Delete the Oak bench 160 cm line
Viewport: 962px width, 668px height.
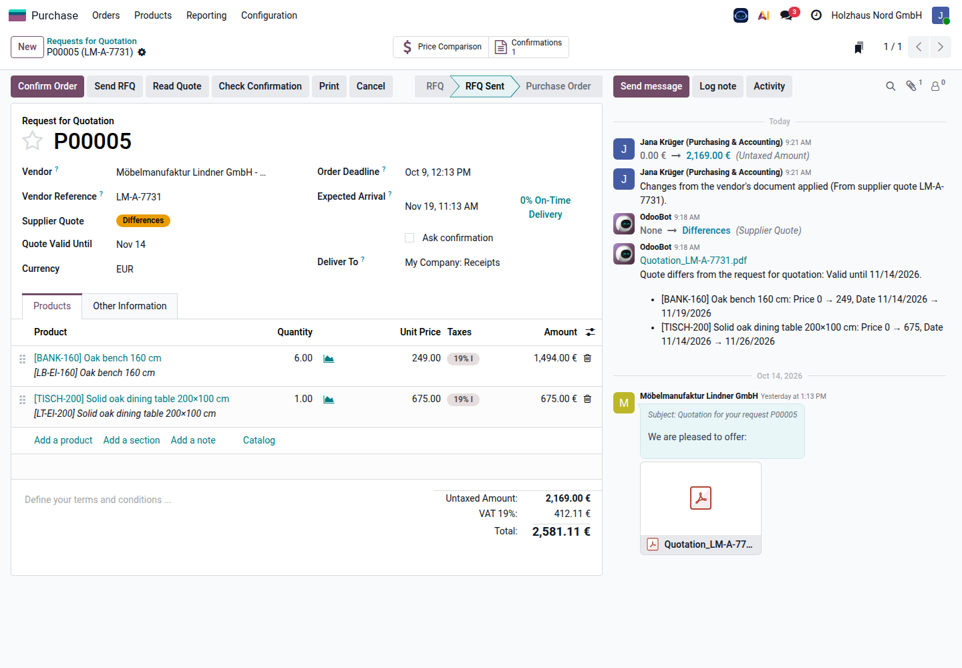click(x=588, y=358)
